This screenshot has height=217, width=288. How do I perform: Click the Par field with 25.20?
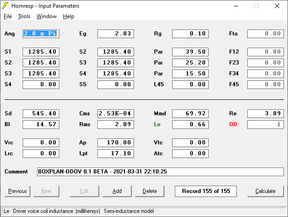(x=190, y=63)
